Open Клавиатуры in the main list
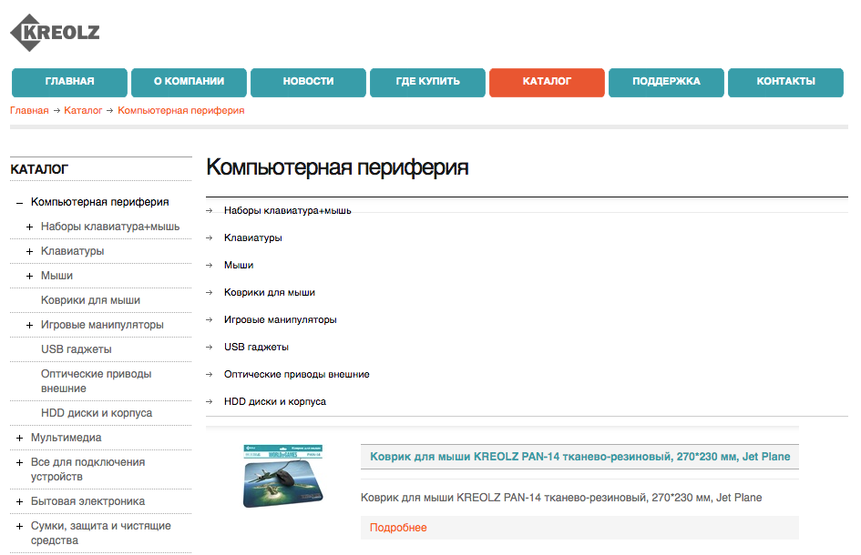861x555 pixels. click(253, 238)
